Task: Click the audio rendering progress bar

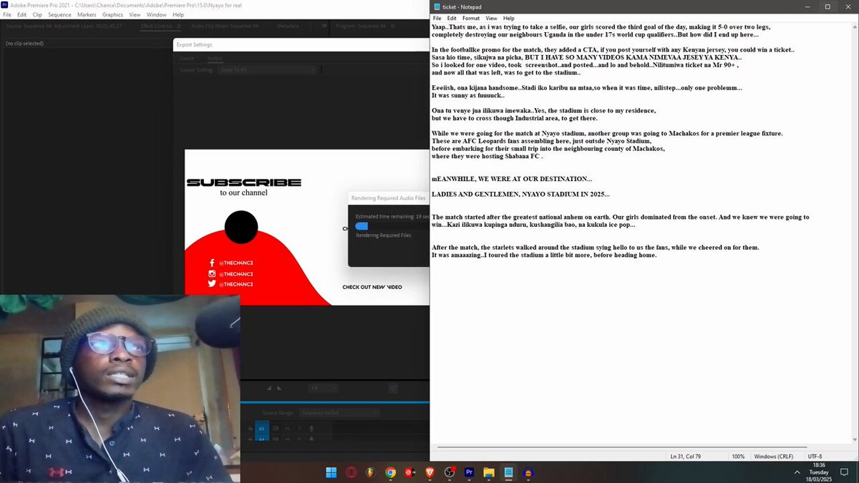Action: tap(392, 226)
